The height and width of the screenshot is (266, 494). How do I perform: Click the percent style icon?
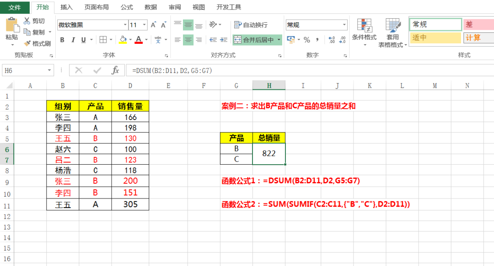tap(306, 40)
